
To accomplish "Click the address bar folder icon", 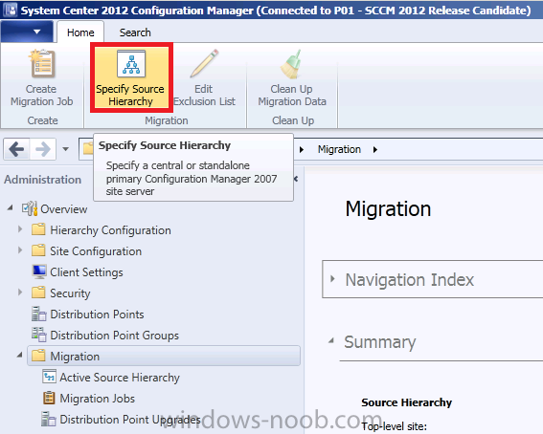I will point(88,149).
